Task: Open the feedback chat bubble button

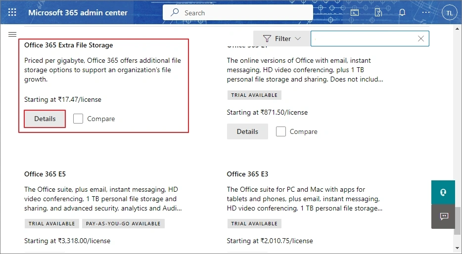Action: (x=443, y=216)
